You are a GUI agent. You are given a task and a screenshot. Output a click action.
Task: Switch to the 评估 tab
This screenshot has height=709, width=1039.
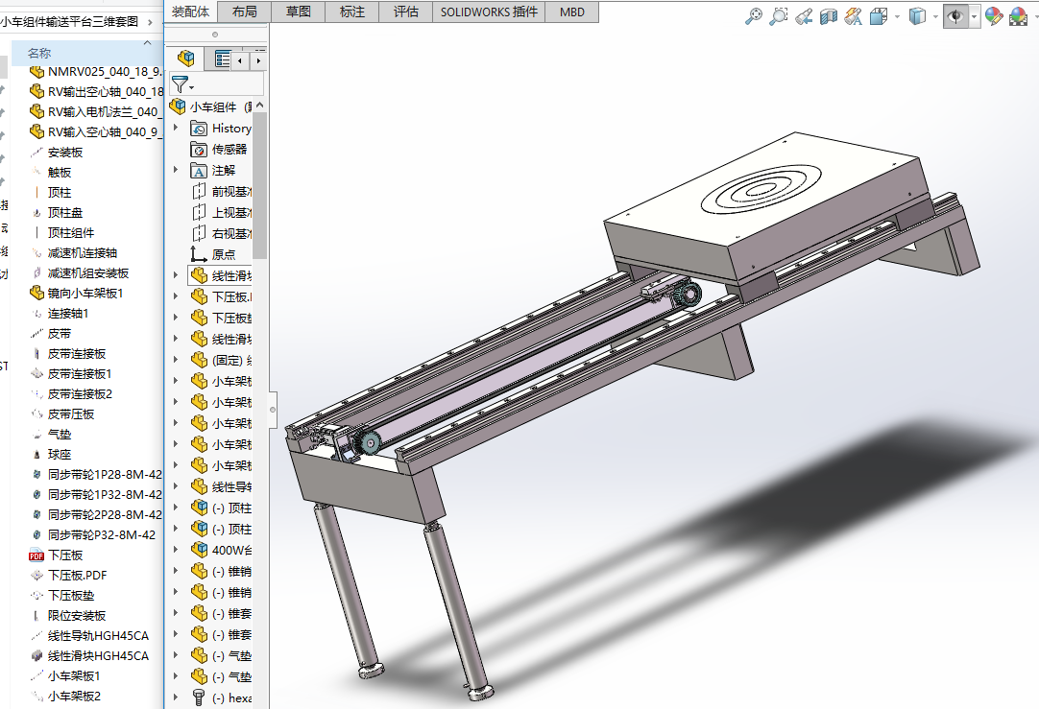[406, 12]
